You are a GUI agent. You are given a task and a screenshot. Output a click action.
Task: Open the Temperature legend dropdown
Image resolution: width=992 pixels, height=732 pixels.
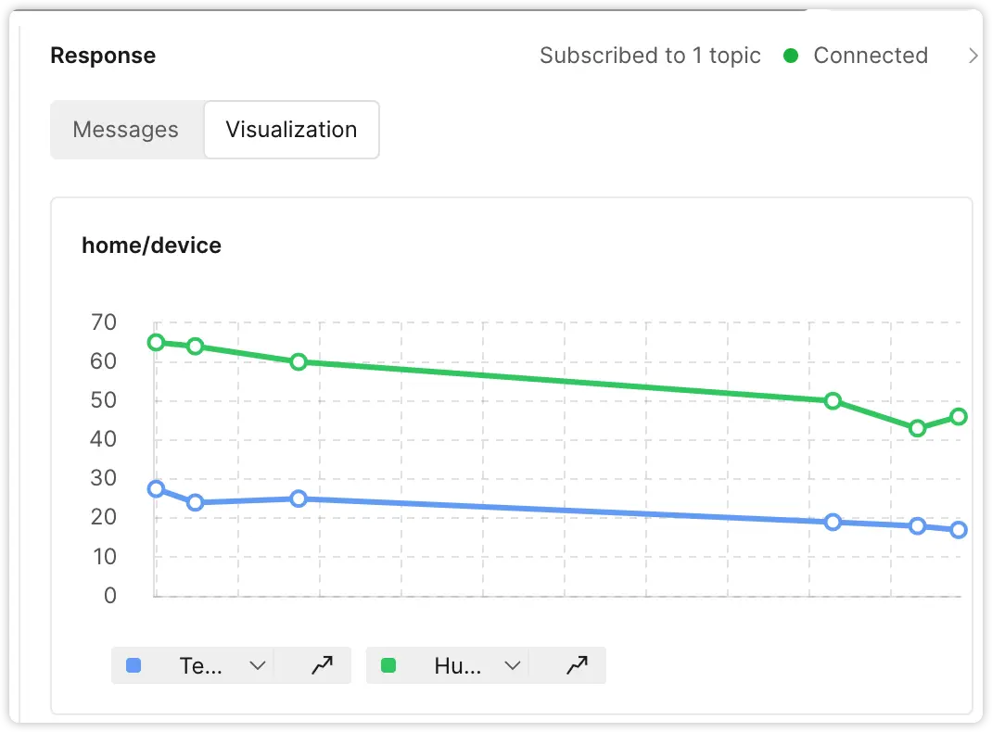256,664
